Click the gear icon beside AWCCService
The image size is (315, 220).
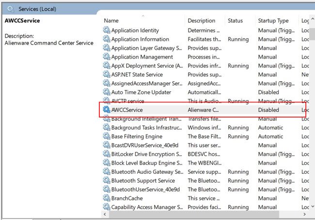[107, 110]
